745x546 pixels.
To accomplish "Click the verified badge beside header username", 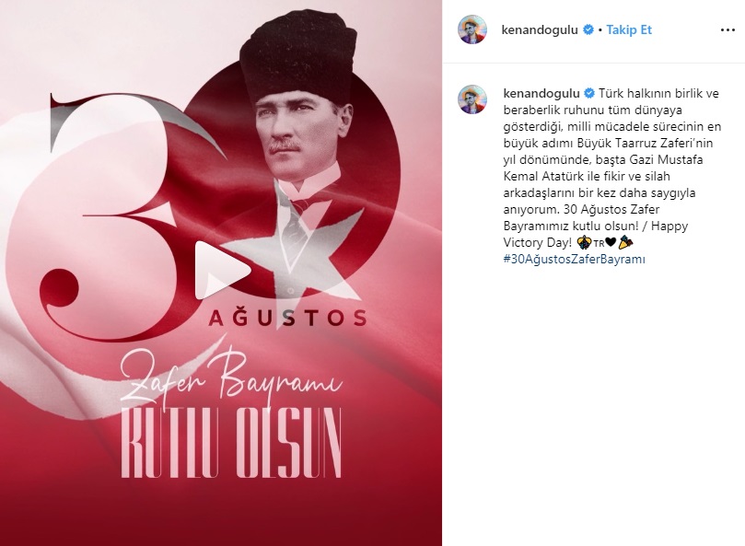I will 588,29.
